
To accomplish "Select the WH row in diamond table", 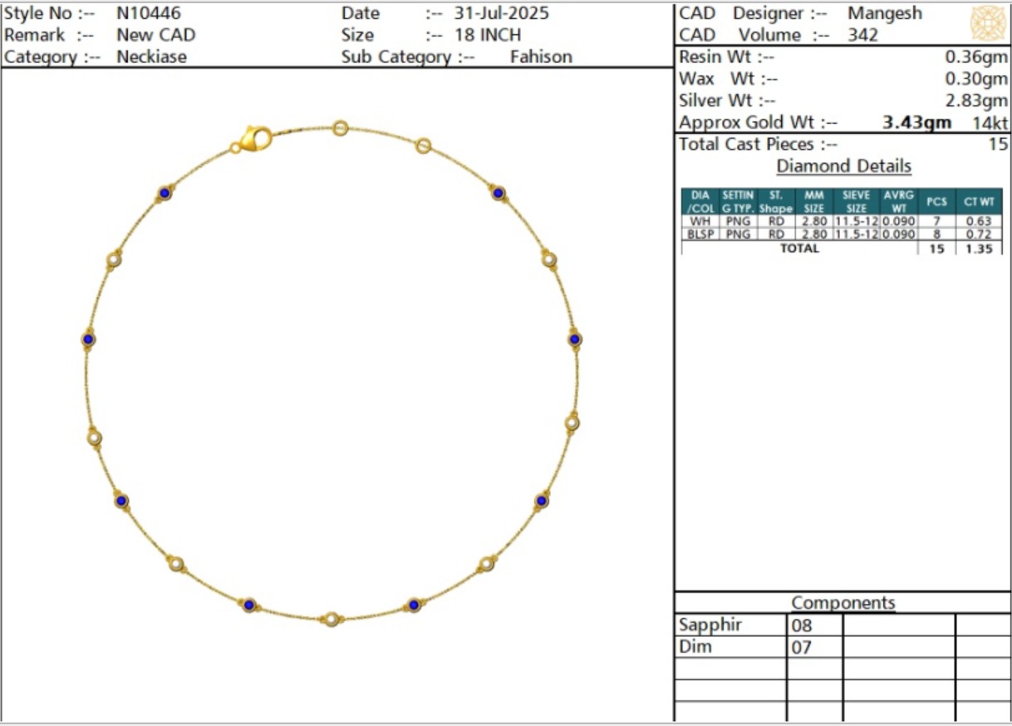I will tap(841, 222).
